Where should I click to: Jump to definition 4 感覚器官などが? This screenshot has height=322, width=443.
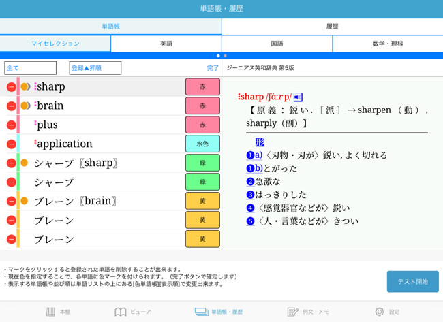tap(250, 208)
